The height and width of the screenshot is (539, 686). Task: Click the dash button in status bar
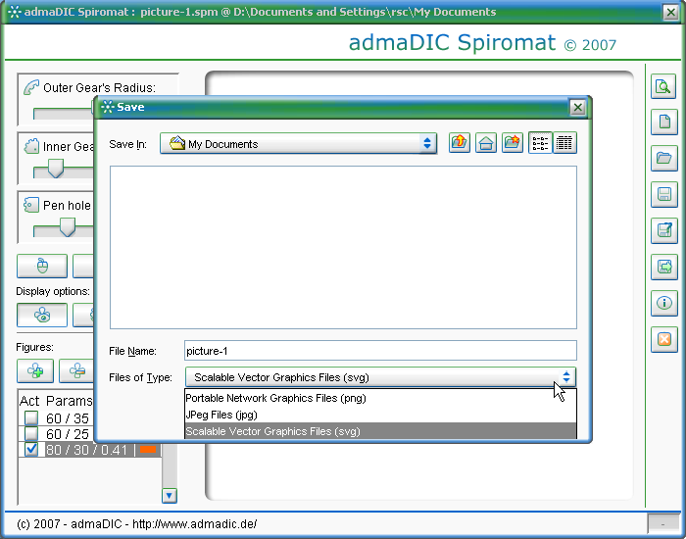click(662, 523)
